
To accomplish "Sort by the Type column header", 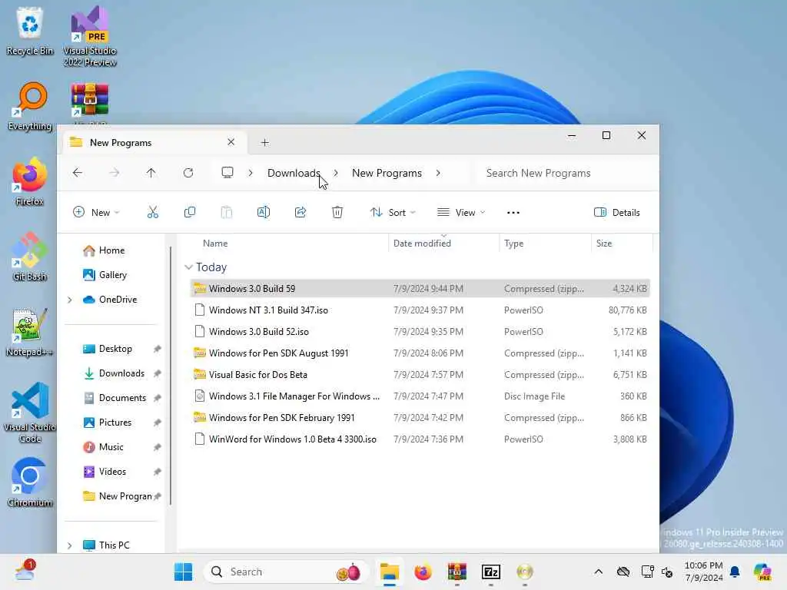I will click(513, 244).
